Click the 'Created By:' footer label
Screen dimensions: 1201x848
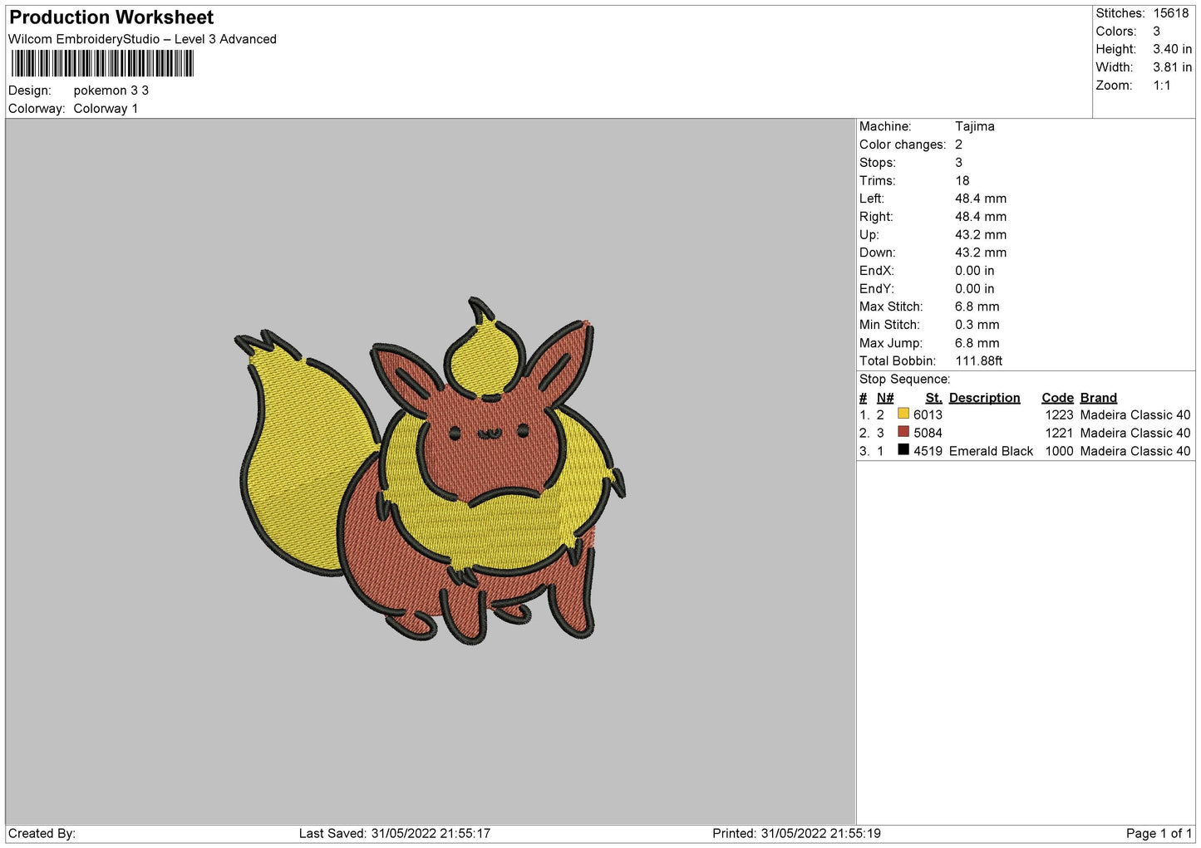click(42, 833)
